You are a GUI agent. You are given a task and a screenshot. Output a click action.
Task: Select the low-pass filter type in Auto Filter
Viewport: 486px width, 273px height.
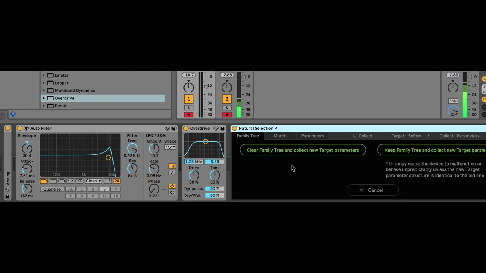pos(44,181)
